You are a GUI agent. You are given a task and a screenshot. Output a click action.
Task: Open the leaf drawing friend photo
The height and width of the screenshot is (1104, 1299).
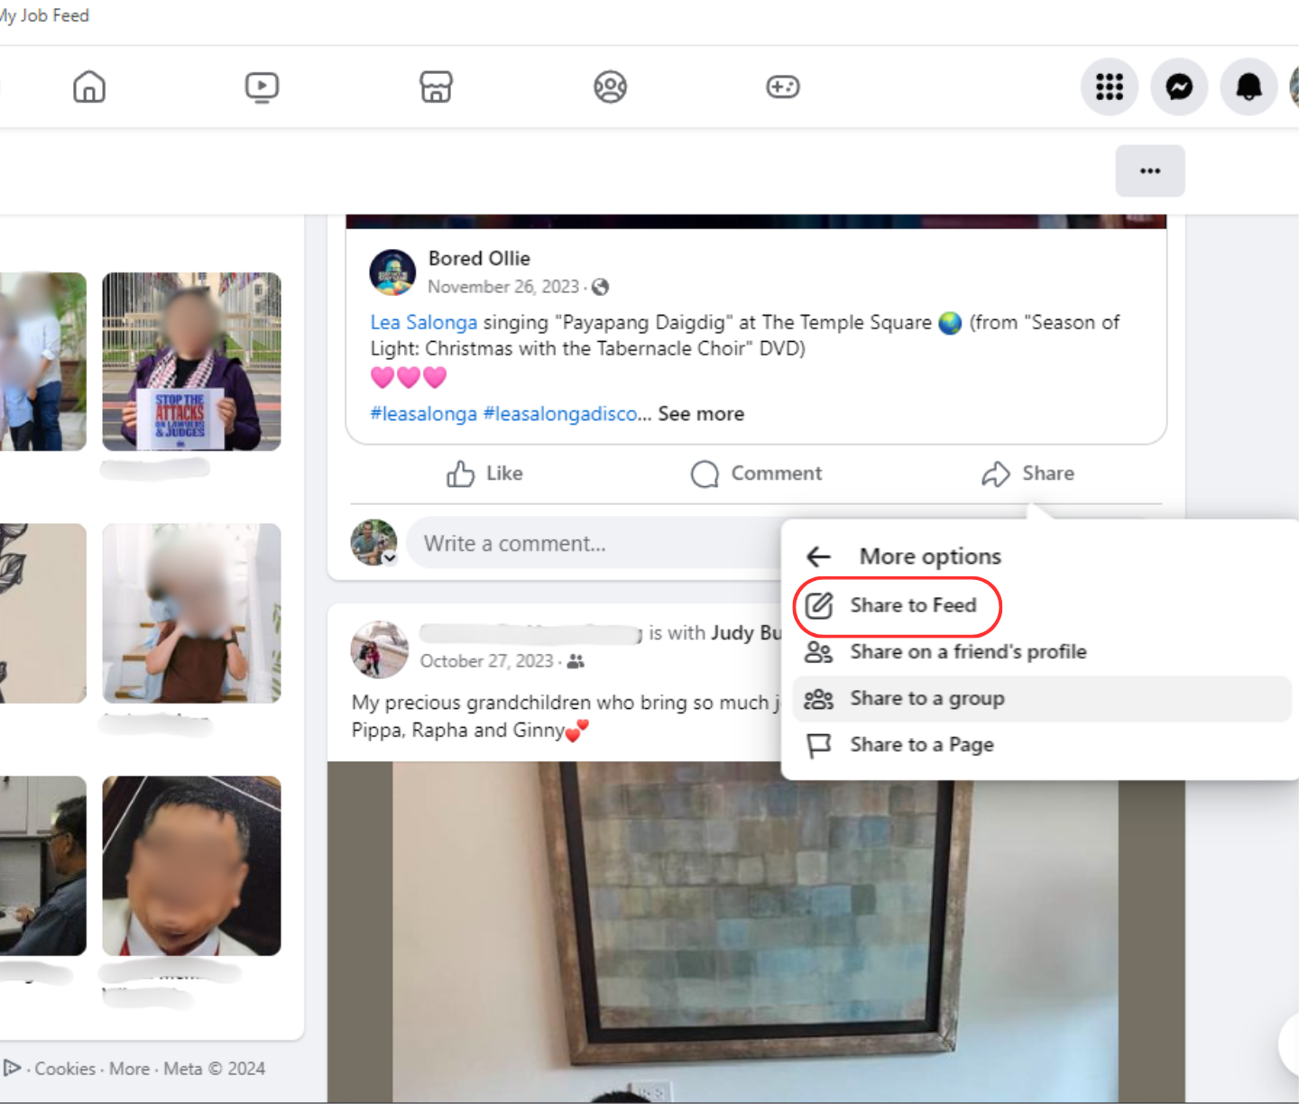pos(43,613)
